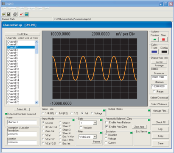The image size is (174, 153).
Task: Click the Select All button
Action: click(22, 109)
